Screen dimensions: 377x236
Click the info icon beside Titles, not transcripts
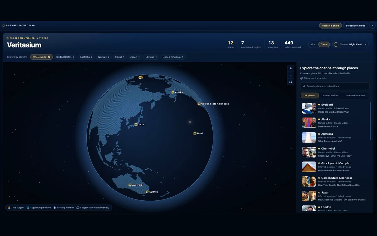click(302, 78)
